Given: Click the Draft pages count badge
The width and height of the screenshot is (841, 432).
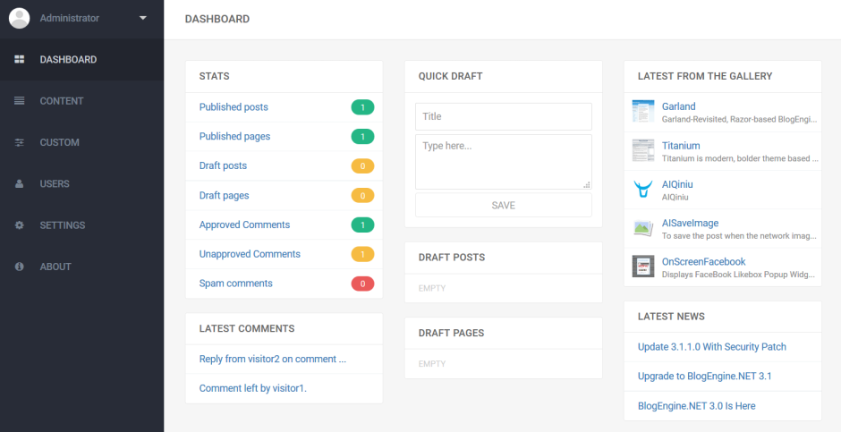Looking at the screenshot, I should (362, 196).
